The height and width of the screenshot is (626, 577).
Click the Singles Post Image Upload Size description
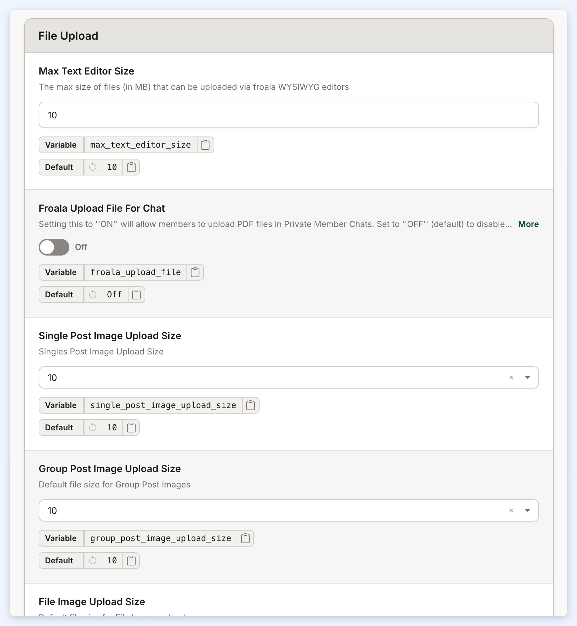click(x=101, y=352)
